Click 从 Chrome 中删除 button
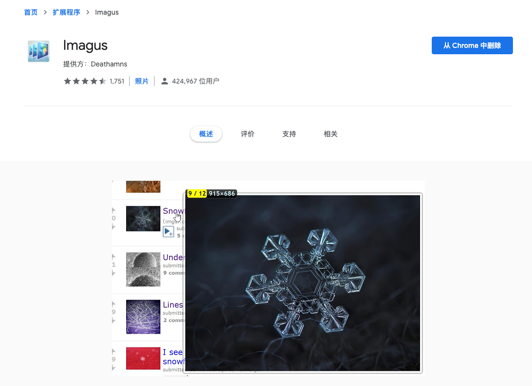Image resolution: width=532 pixels, height=386 pixels. [x=472, y=45]
